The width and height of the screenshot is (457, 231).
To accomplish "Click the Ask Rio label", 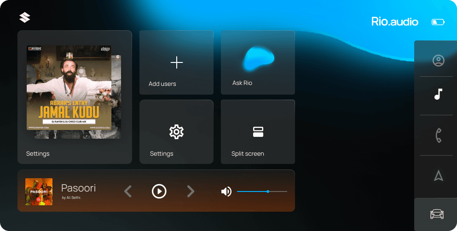I will pos(242,83).
